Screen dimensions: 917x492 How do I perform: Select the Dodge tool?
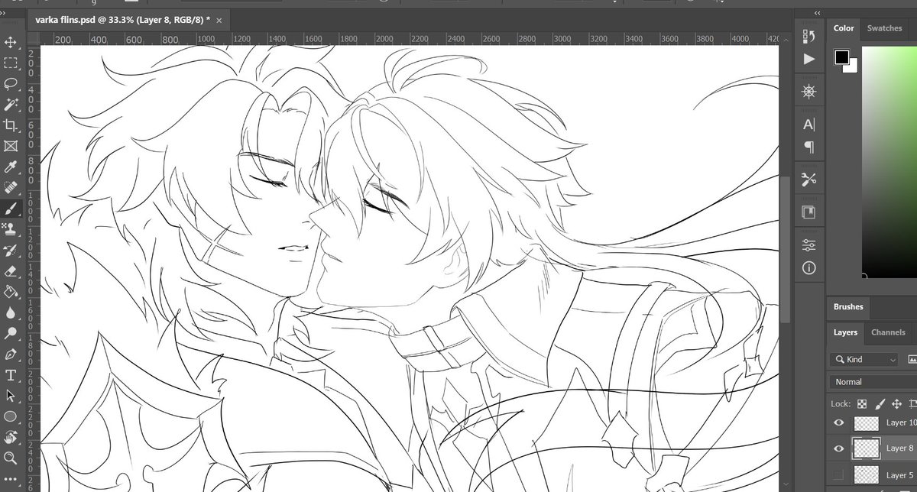pos(11,333)
